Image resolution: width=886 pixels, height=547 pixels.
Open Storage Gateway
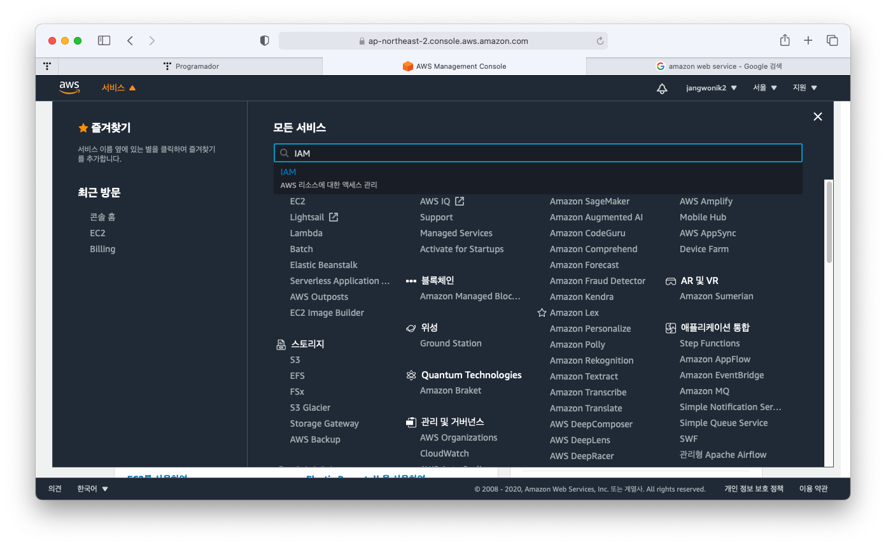pos(325,423)
